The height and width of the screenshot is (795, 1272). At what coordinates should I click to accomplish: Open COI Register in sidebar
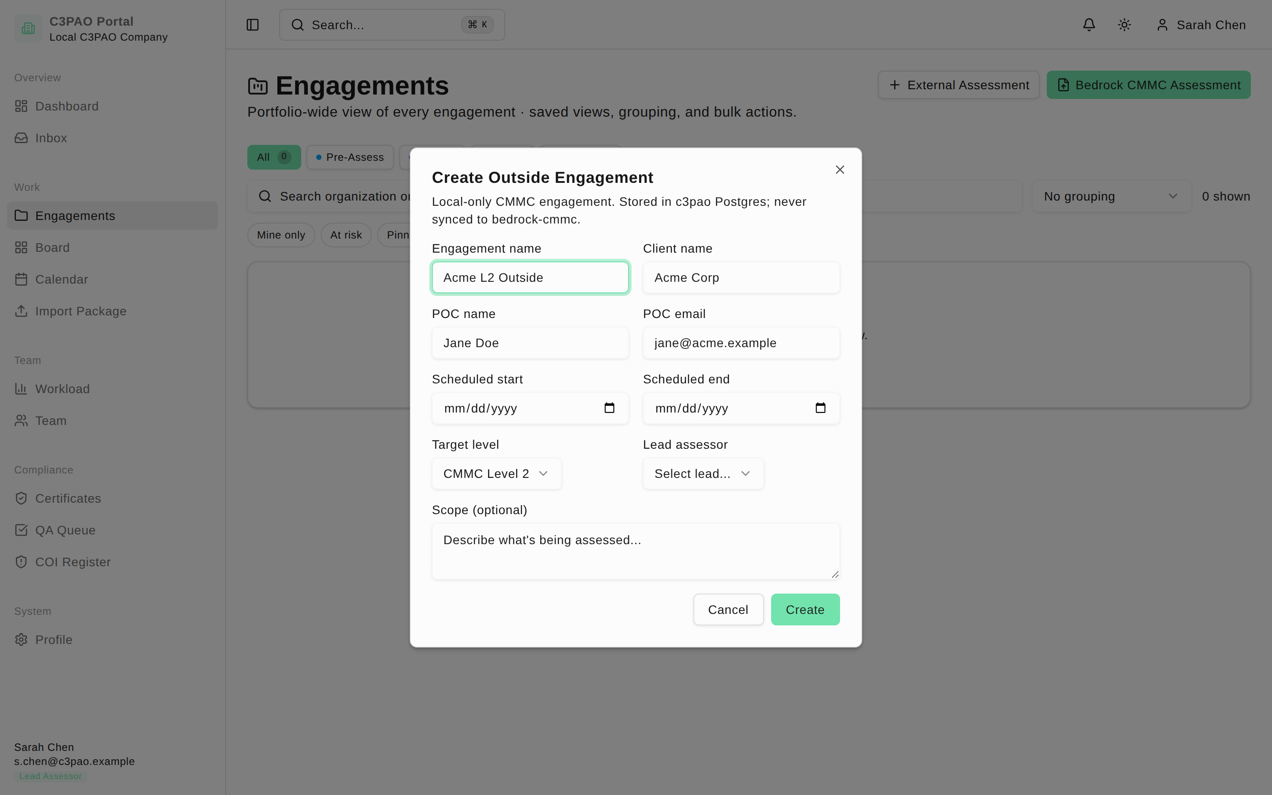[x=113, y=562]
